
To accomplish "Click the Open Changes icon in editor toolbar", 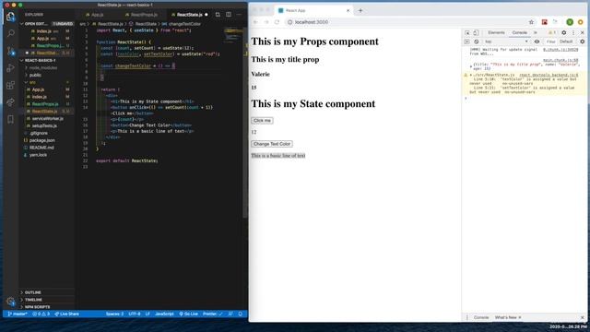I will coord(218,15).
